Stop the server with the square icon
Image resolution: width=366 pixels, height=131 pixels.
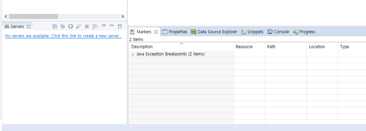point(87,26)
